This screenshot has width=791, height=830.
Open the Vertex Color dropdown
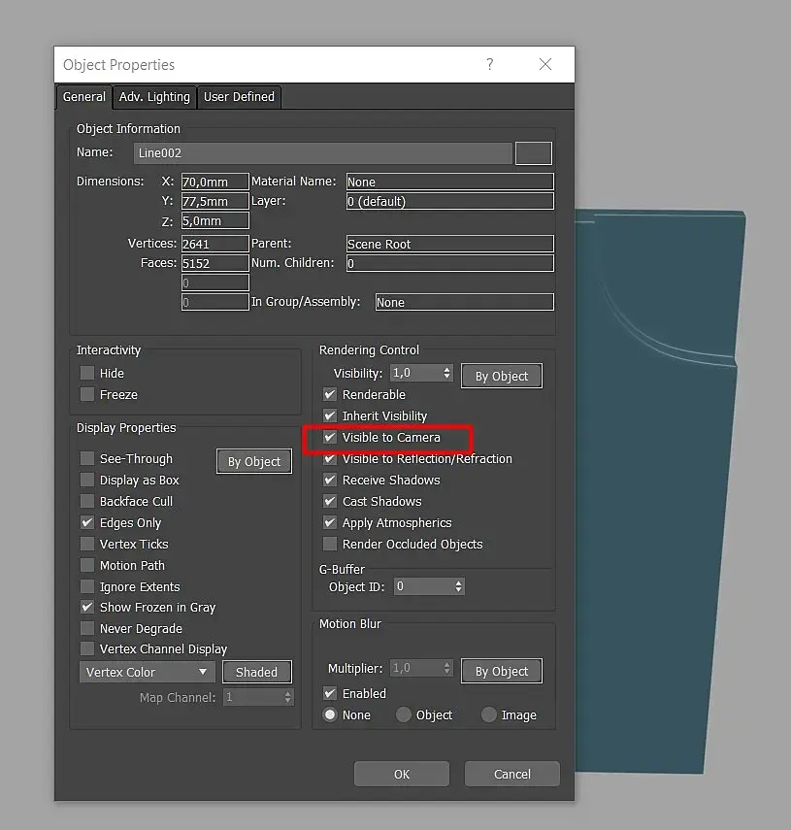[148, 673]
